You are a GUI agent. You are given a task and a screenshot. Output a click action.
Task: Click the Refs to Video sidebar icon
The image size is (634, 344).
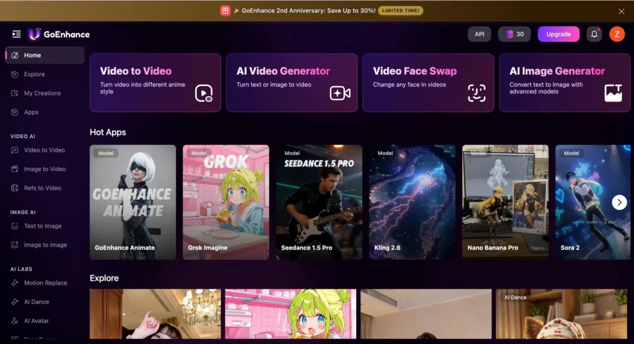tap(15, 188)
